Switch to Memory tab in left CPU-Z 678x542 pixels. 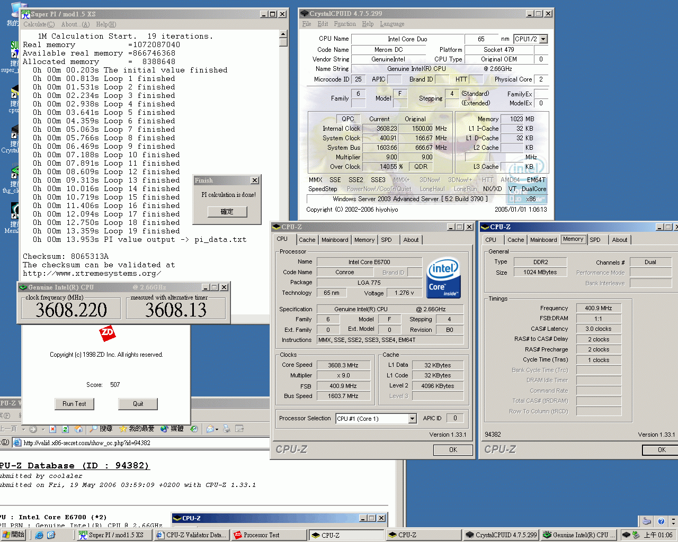[364, 240]
